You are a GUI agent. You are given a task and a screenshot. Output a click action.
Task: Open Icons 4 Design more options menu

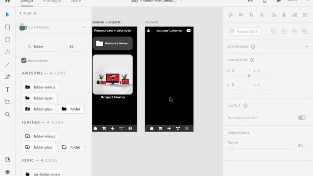[x=85, y=27]
